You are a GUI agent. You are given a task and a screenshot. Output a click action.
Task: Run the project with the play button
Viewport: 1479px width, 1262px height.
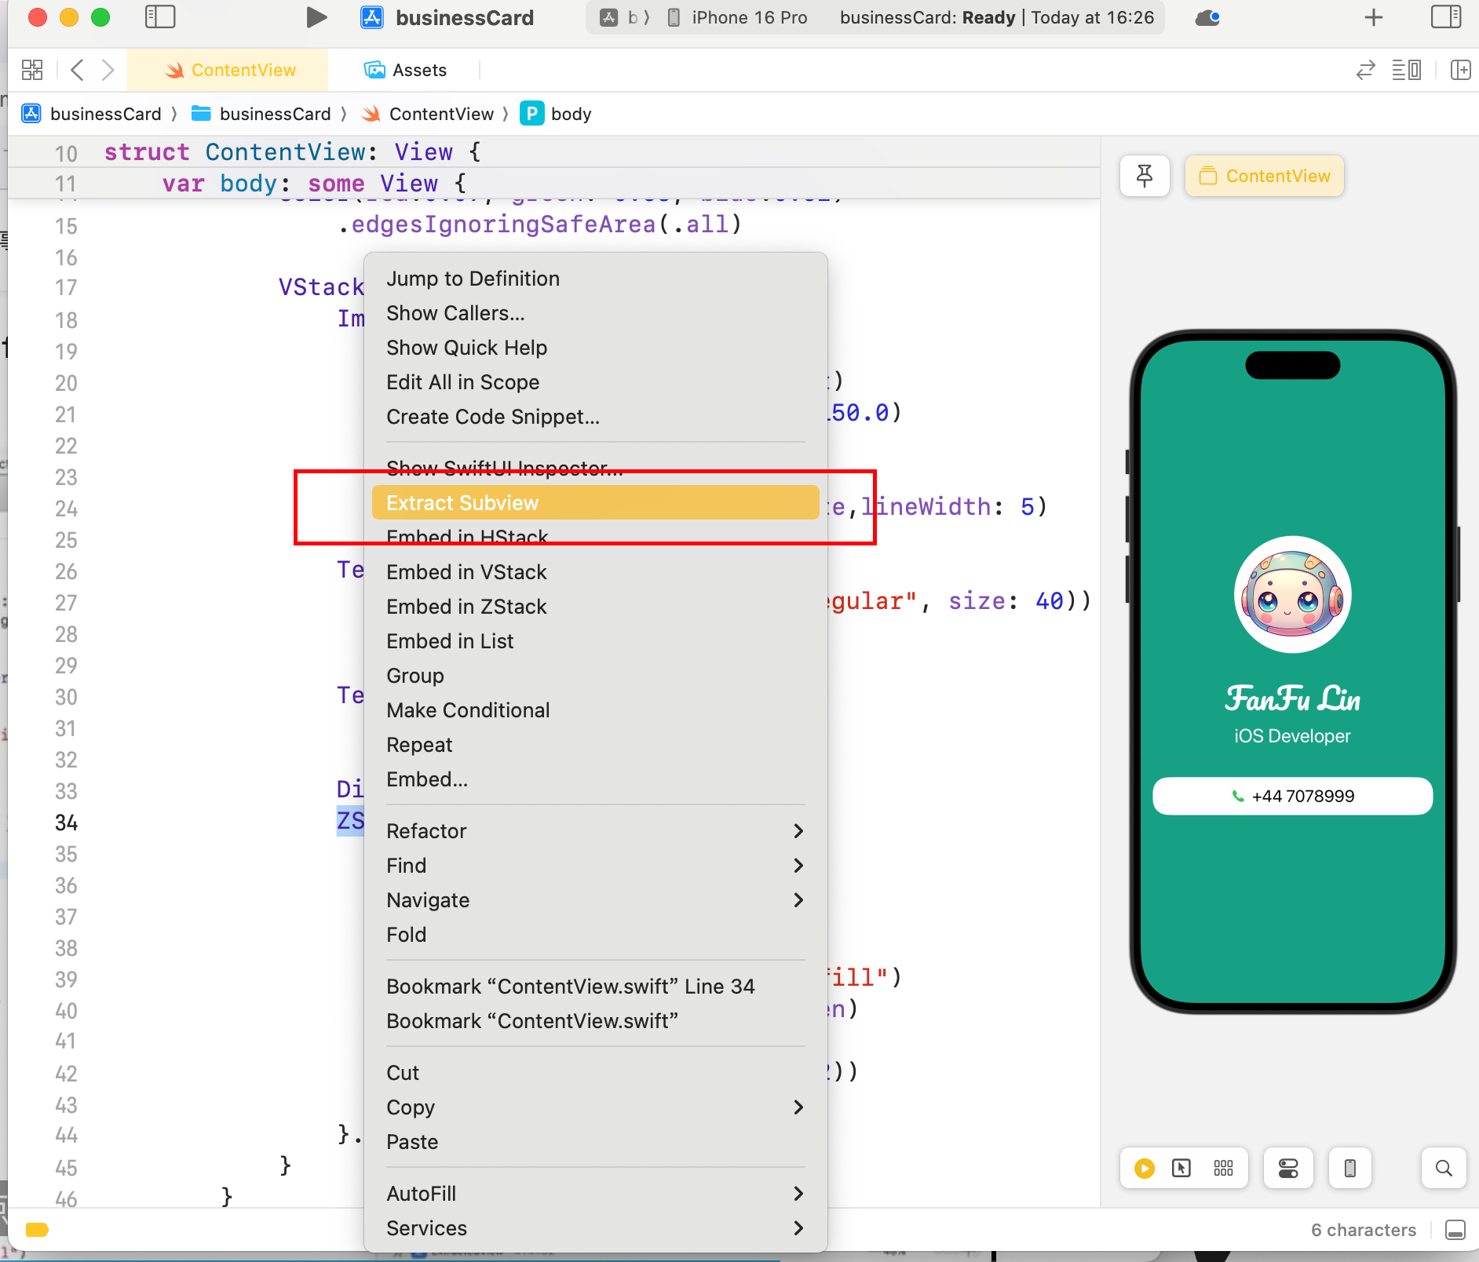(x=316, y=17)
